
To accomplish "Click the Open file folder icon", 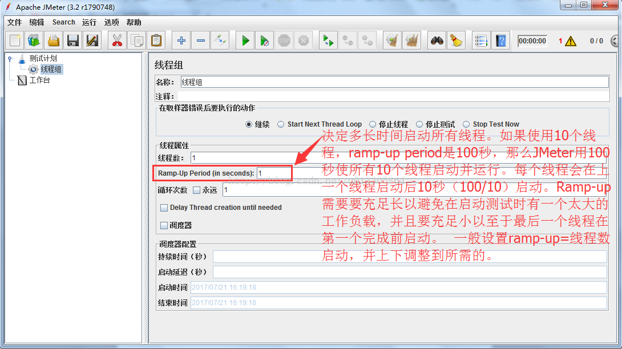I will [x=54, y=40].
